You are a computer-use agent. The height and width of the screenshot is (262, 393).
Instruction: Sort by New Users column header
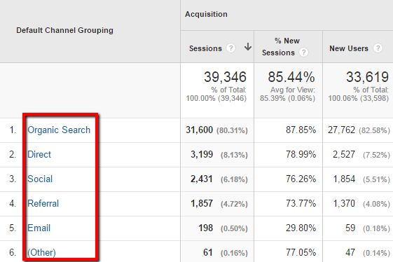click(349, 48)
